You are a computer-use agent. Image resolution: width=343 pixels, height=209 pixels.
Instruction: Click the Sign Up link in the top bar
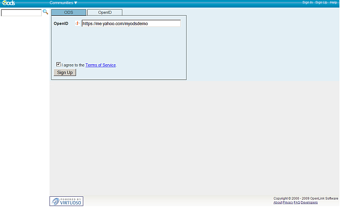[x=321, y=2]
